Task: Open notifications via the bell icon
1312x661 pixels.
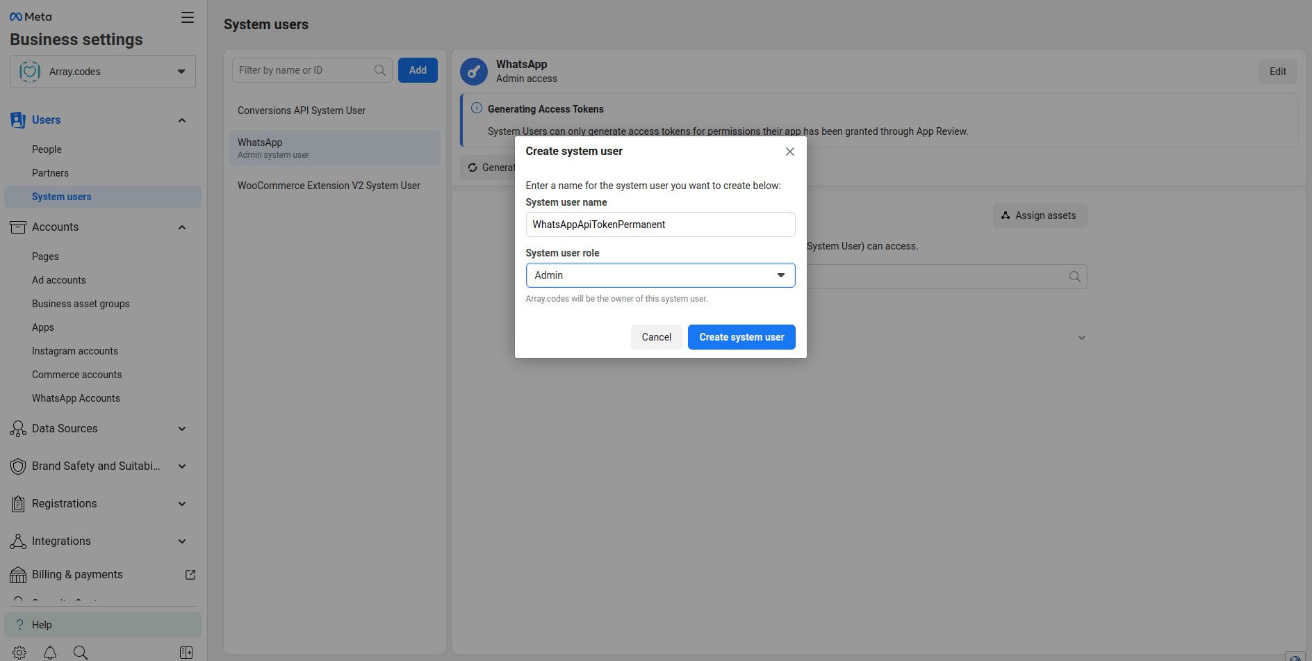Action: 49,652
